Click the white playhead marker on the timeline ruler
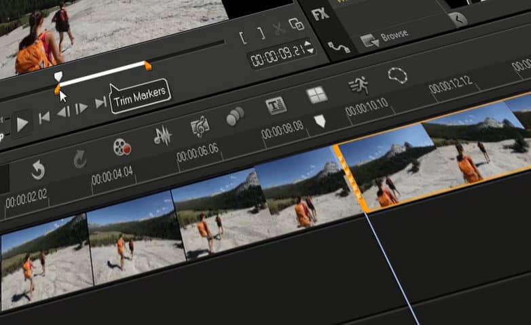The height and width of the screenshot is (325, 531). pos(320,121)
